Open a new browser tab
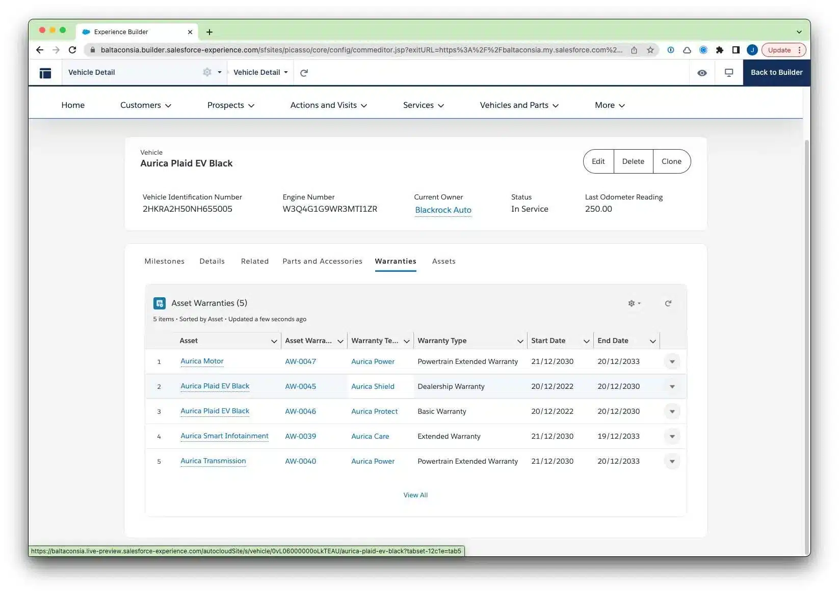839x594 pixels. (x=209, y=32)
